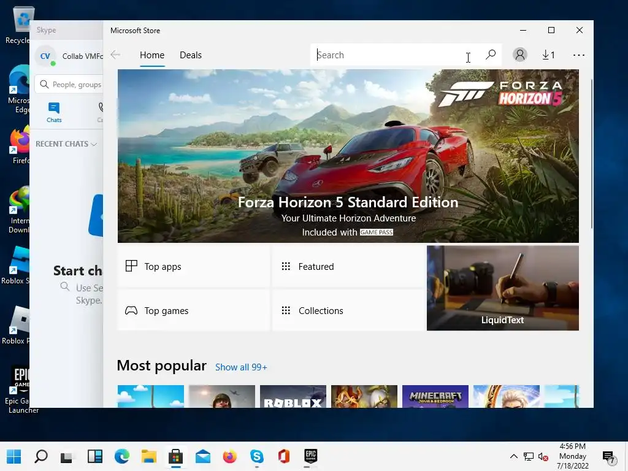Open the account profile icon in Microsoft Store

520,55
